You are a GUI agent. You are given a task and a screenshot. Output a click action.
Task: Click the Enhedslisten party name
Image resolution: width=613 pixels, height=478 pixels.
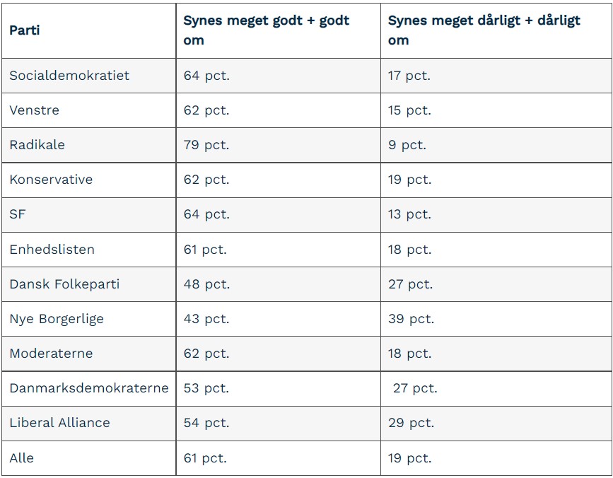(52, 250)
